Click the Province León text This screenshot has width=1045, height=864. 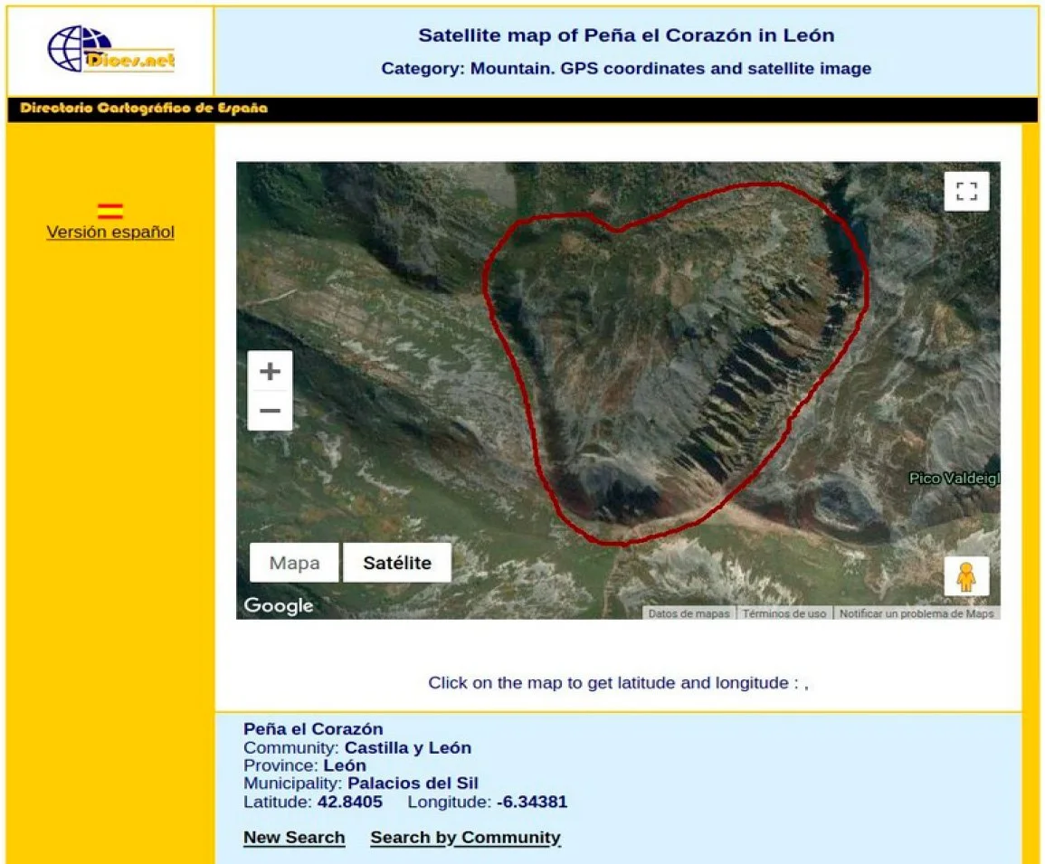point(305,765)
